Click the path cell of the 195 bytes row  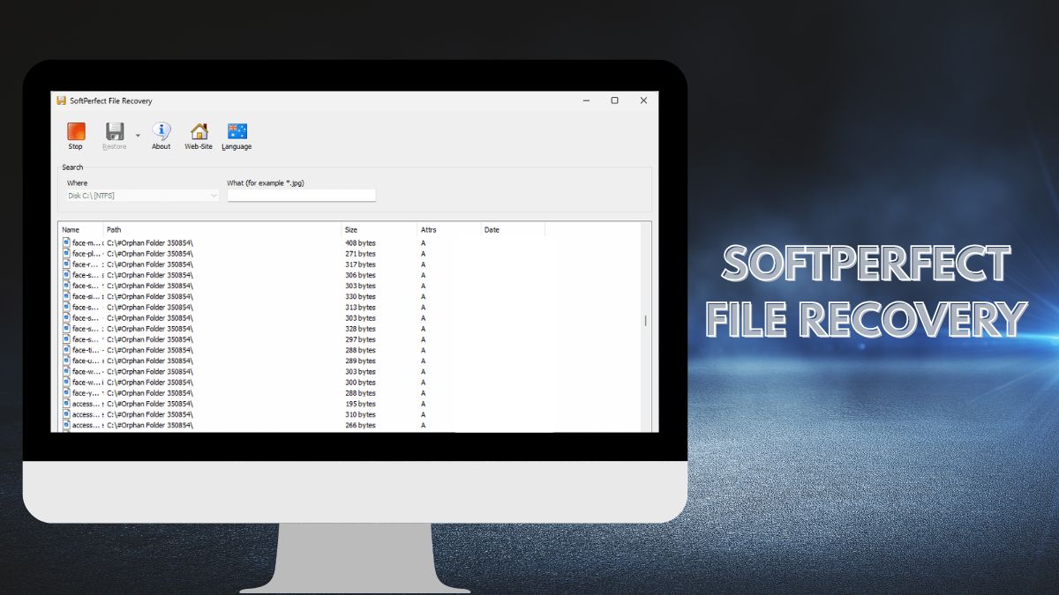coord(150,404)
